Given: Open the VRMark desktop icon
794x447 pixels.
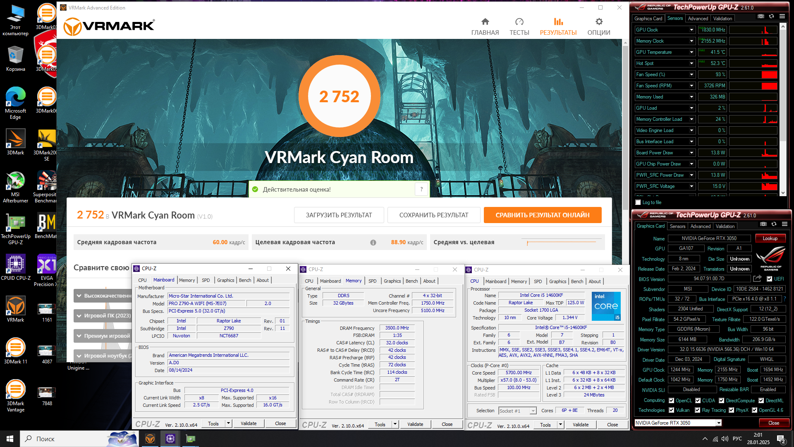Looking at the screenshot, I should point(15,309).
